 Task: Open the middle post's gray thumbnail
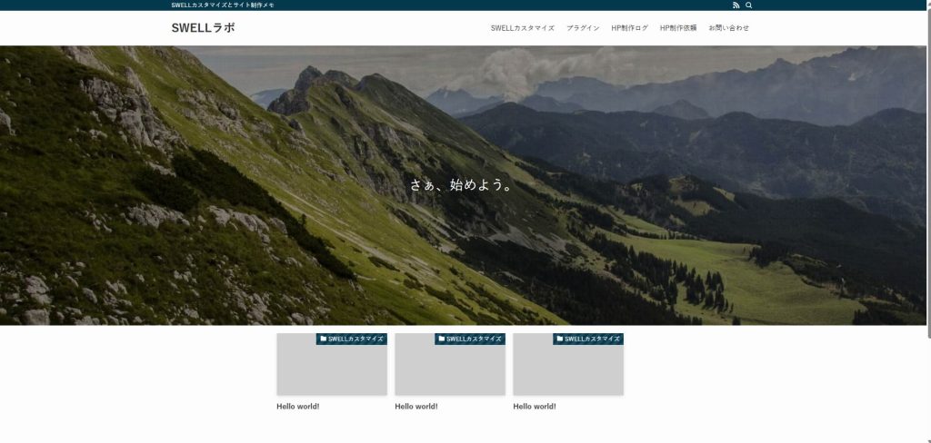coord(450,369)
